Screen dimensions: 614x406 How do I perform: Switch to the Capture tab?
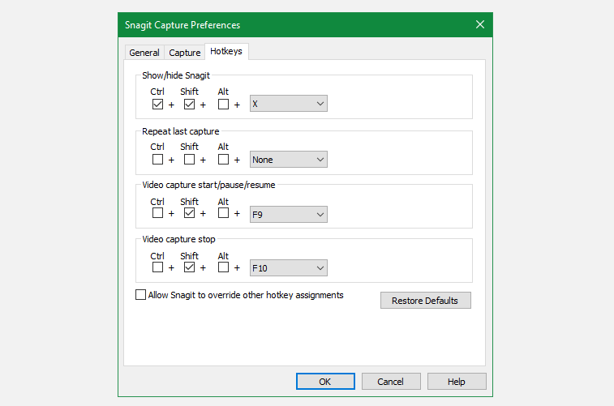coord(184,53)
